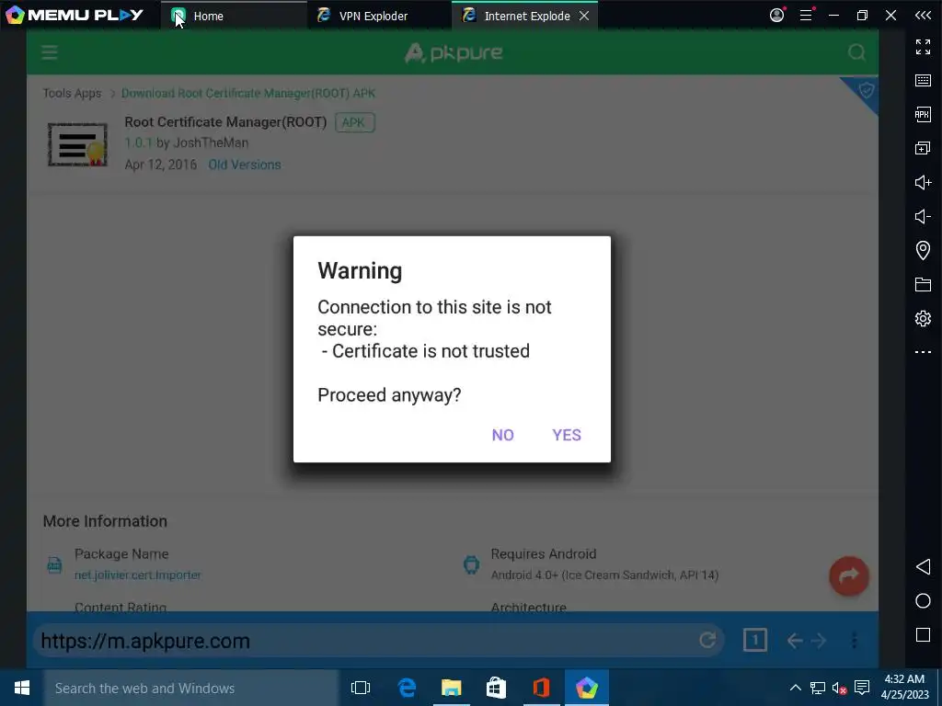Image resolution: width=942 pixels, height=706 pixels.
Task: Open shared folder icon in sidebar
Action: point(923,284)
